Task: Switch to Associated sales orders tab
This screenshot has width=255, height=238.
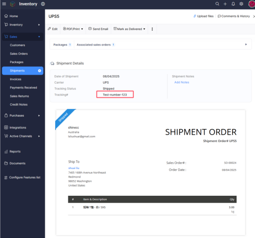Action: click(96, 45)
